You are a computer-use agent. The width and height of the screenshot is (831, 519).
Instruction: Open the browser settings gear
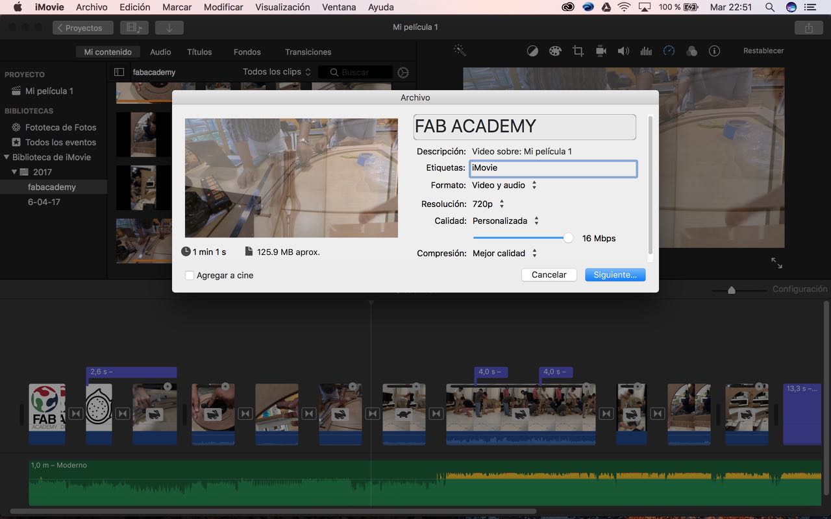pos(403,73)
